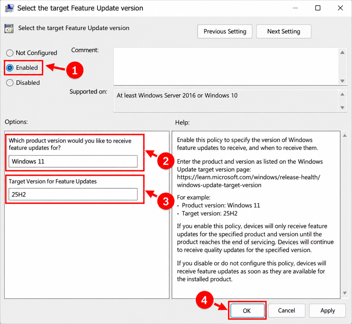
Task: Click the 'Comment:' label
Action: [85, 50]
